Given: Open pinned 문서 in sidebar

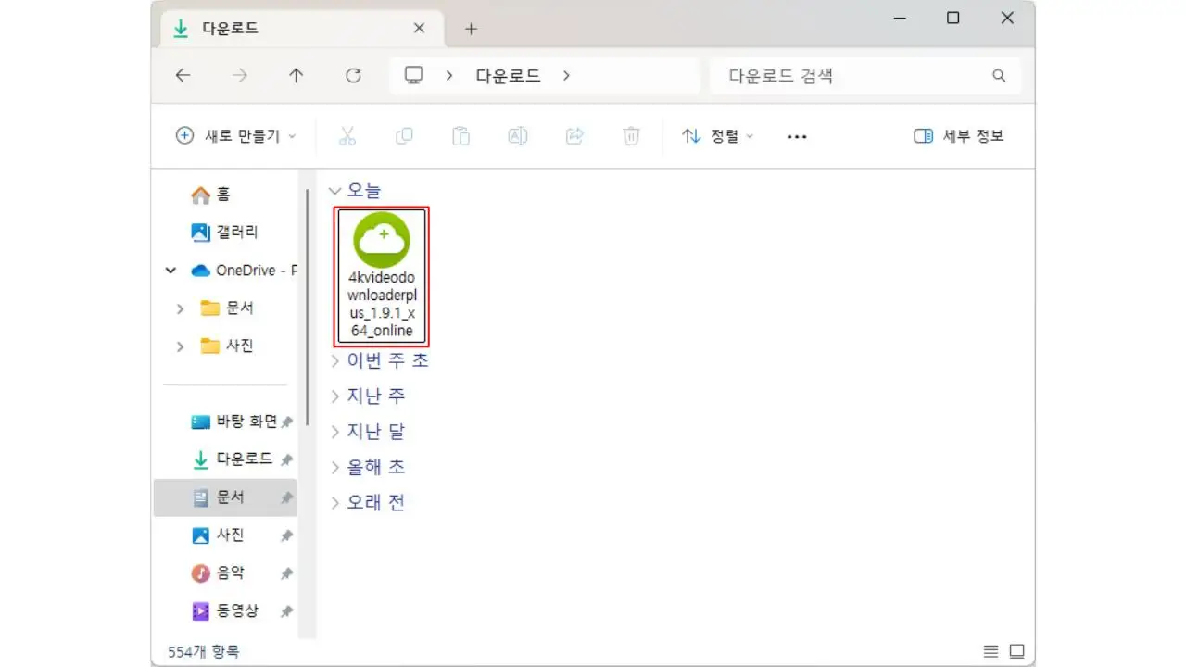Looking at the screenshot, I should pos(225,497).
